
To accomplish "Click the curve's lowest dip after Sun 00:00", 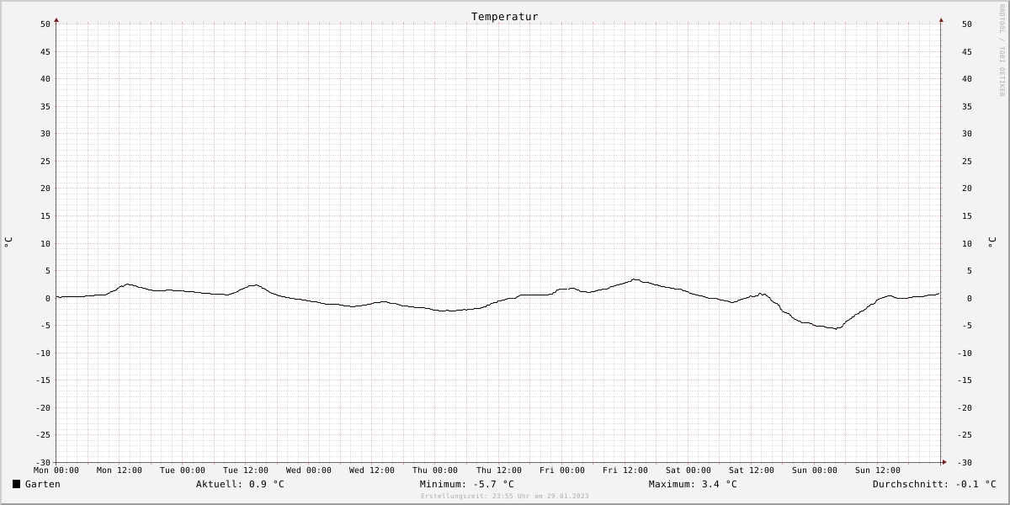I will point(835,328).
